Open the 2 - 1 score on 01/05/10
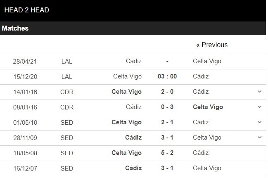The image size is (268, 178). (167, 122)
